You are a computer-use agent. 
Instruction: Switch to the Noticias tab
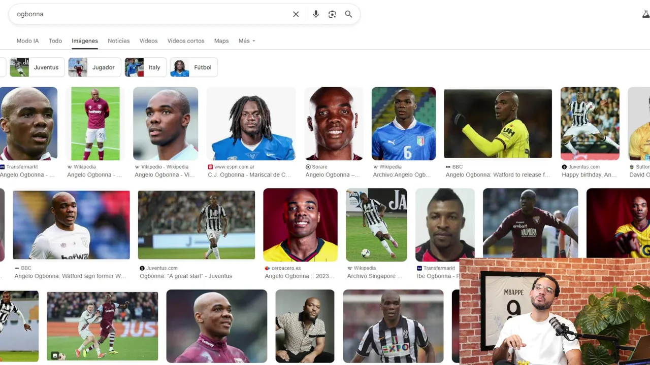click(119, 41)
